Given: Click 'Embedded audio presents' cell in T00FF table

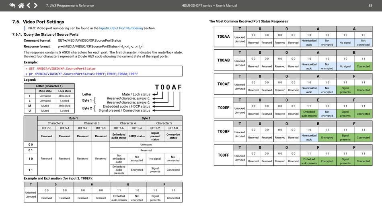Looking at the screenshot, I should click(x=309, y=161).
